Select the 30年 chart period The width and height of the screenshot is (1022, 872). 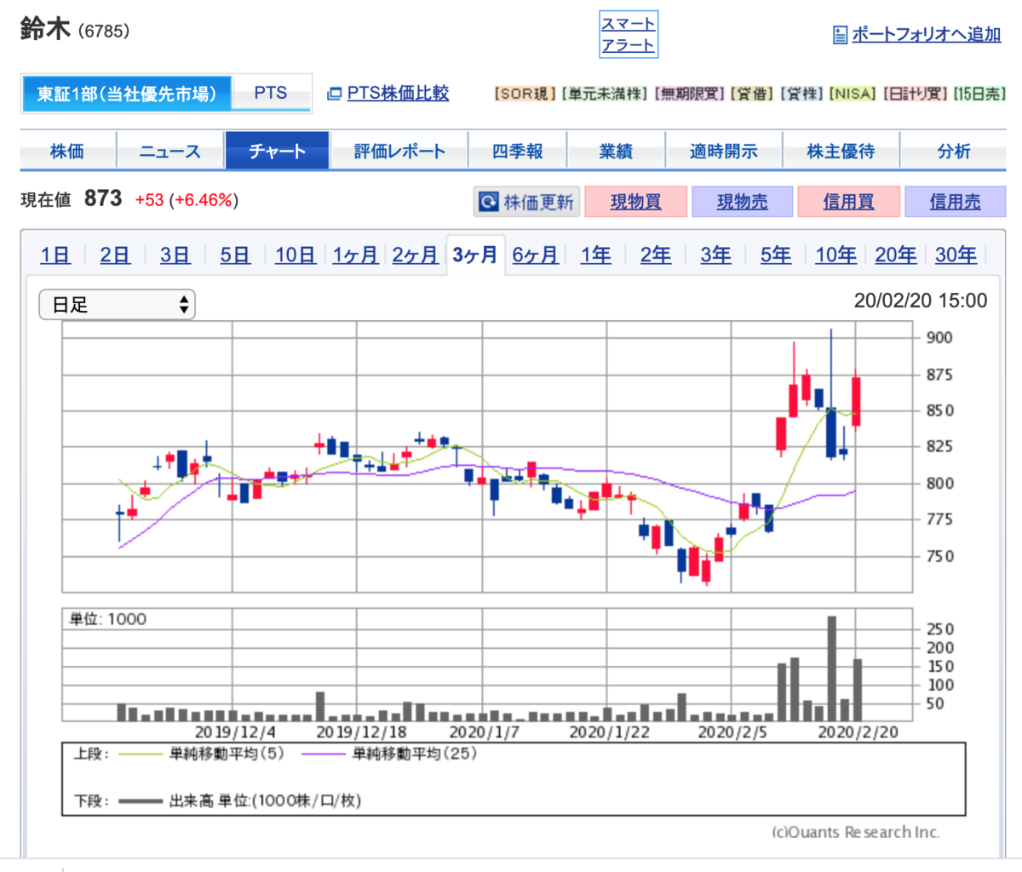tap(956, 255)
